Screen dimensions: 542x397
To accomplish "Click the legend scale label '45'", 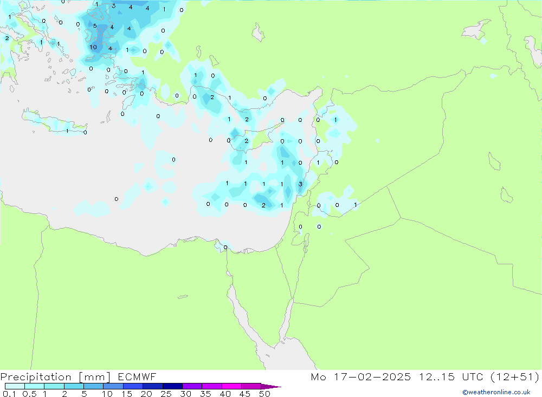I will [245, 394].
